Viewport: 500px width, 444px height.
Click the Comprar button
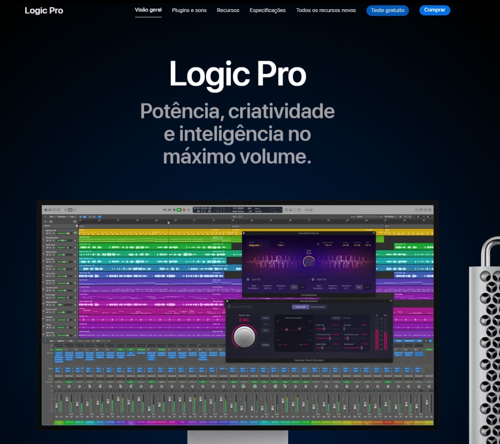(434, 10)
